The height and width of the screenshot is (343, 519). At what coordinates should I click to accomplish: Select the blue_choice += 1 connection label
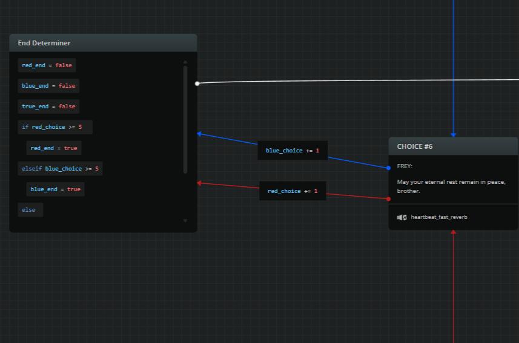(x=293, y=150)
